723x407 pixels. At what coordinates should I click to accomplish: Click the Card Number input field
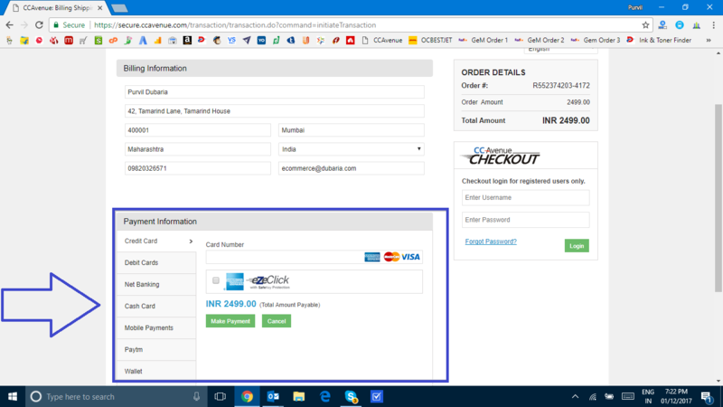point(314,257)
